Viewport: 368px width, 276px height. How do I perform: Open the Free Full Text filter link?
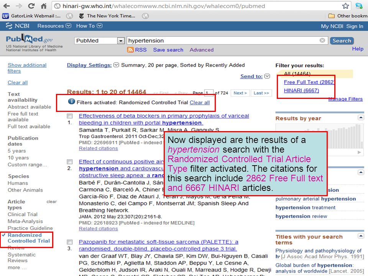coord(309,82)
